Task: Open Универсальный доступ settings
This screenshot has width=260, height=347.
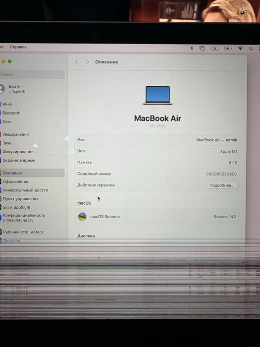Action: 25,190
